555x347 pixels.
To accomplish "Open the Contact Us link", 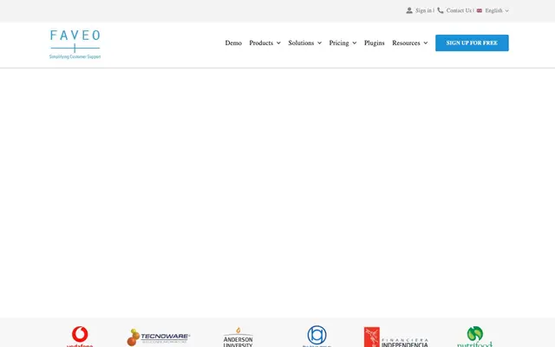I will (x=459, y=10).
